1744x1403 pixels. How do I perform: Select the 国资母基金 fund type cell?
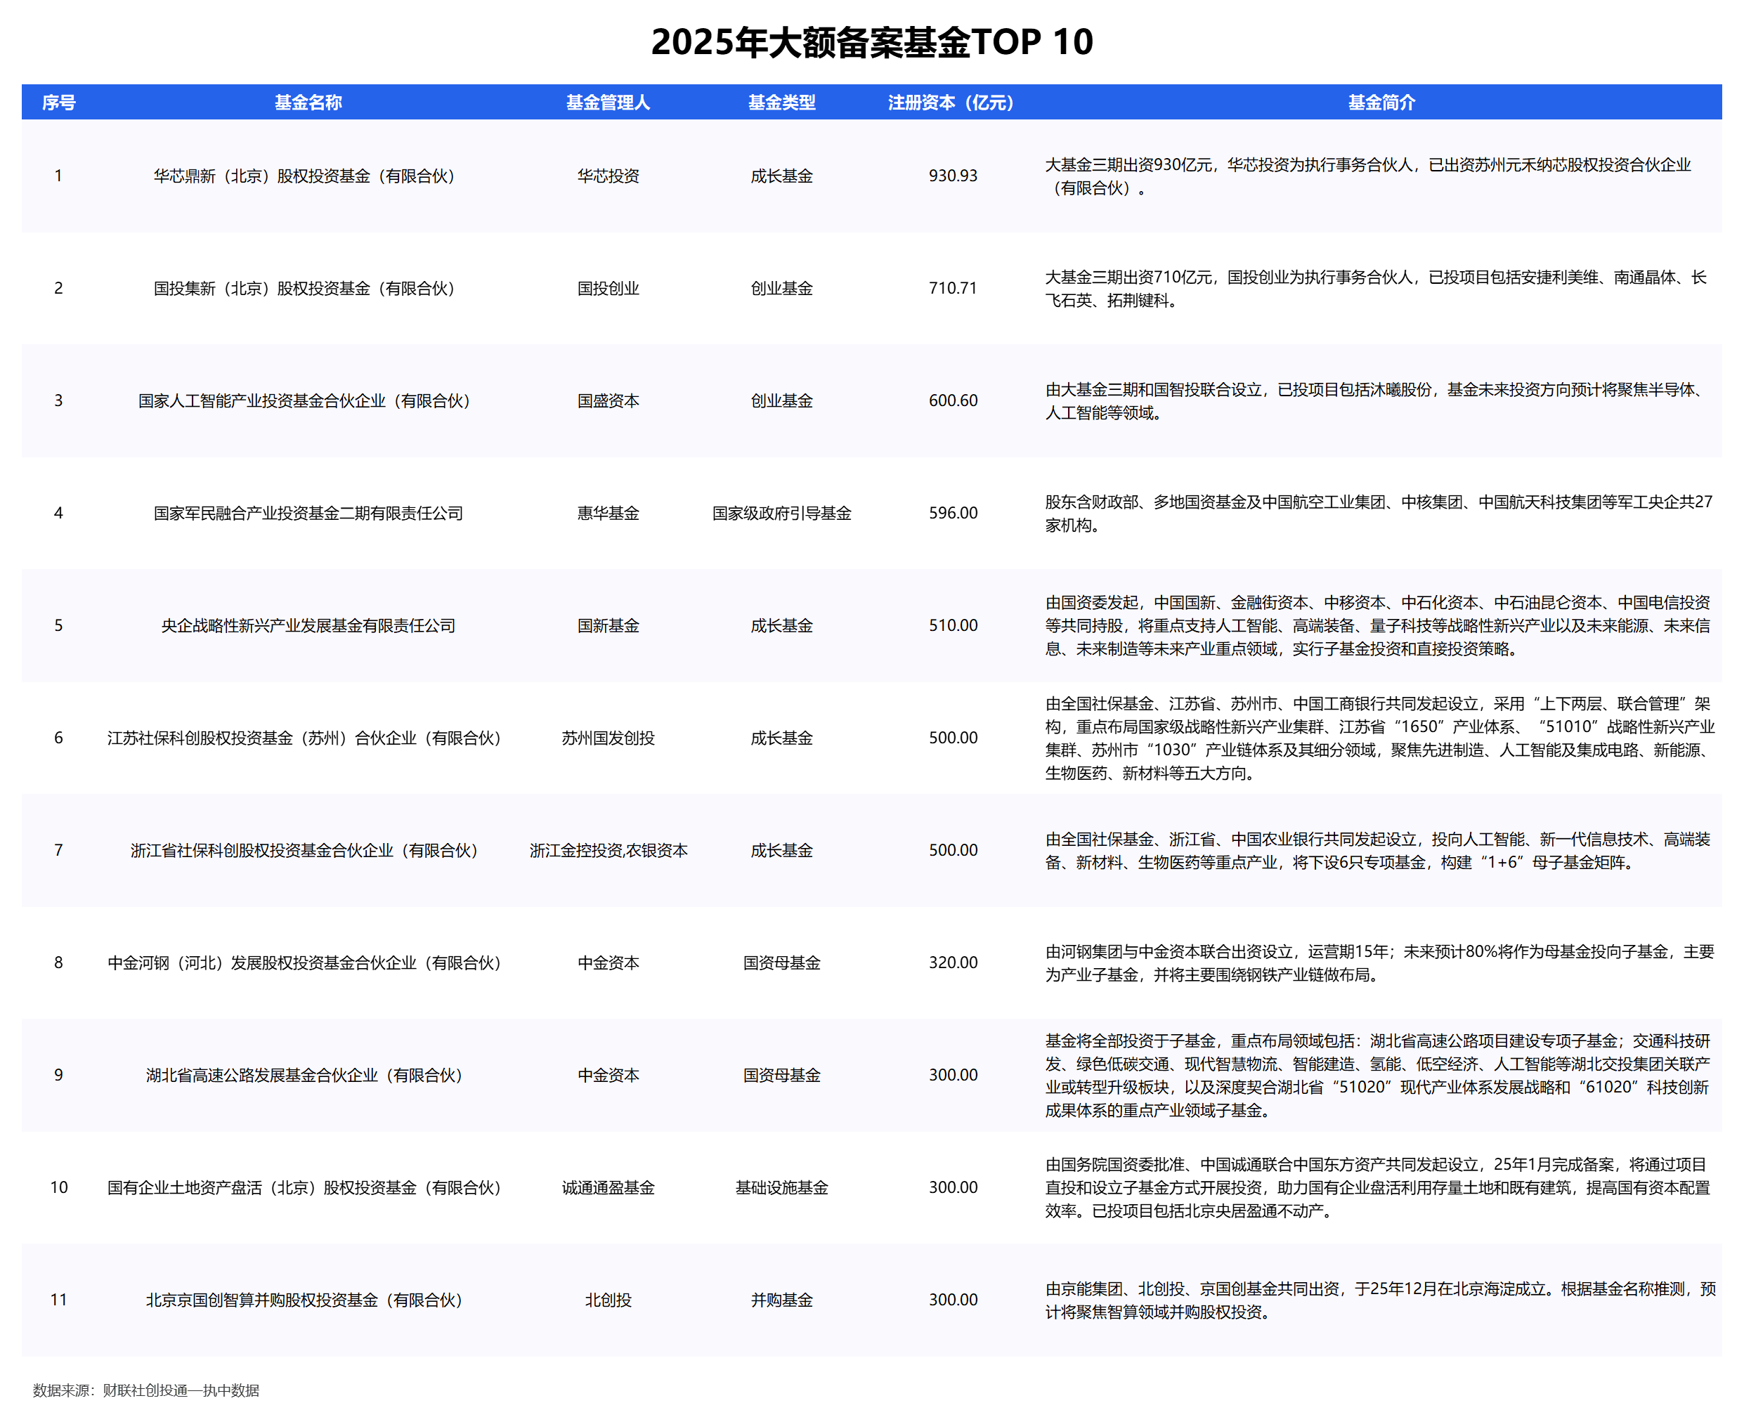(781, 1076)
